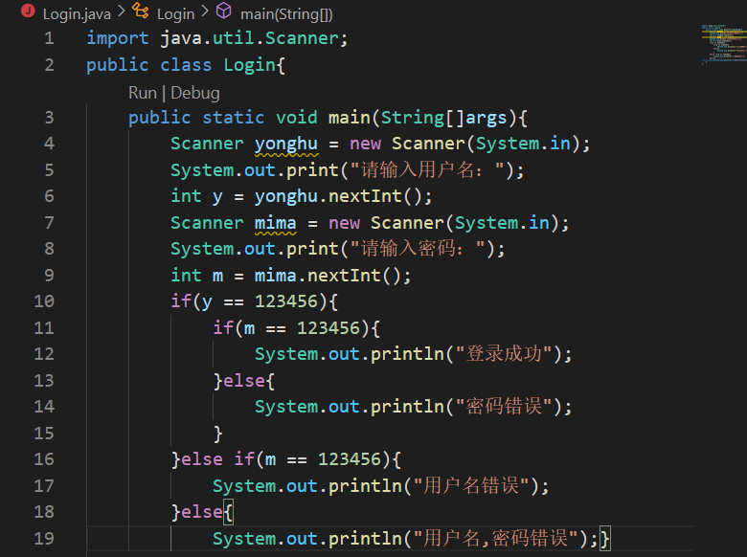The height and width of the screenshot is (557, 747).
Task: Click the string "登录成功"
Action: pyautogui.click(x=504, y=354)
